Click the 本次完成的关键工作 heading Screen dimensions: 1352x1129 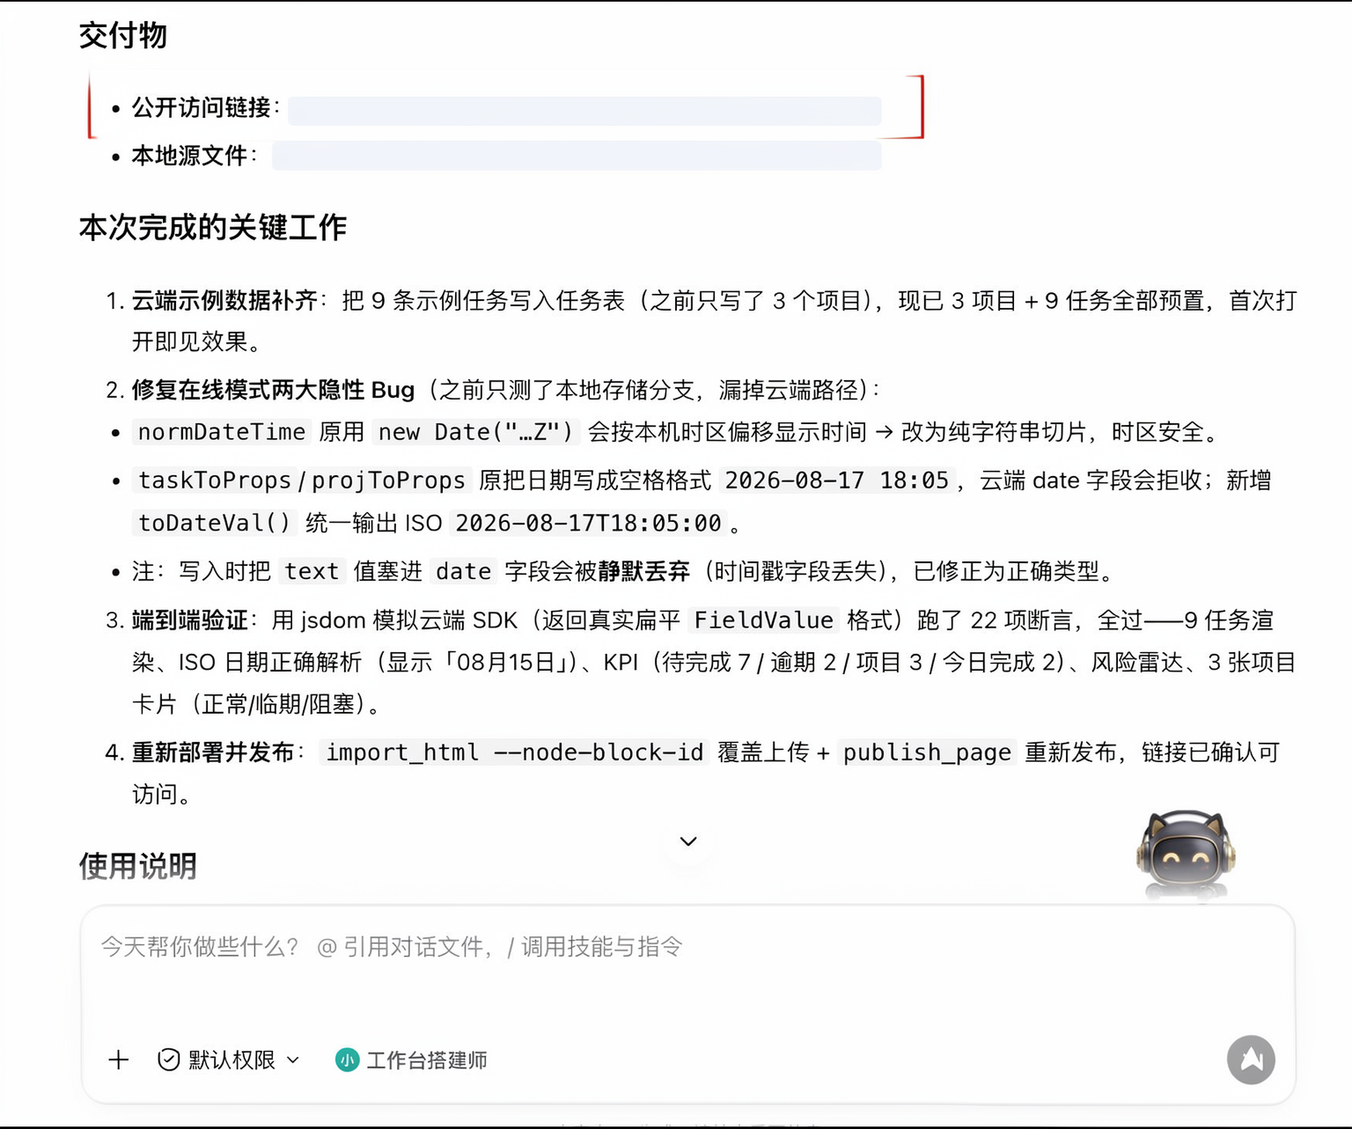[x=212, y=228]
